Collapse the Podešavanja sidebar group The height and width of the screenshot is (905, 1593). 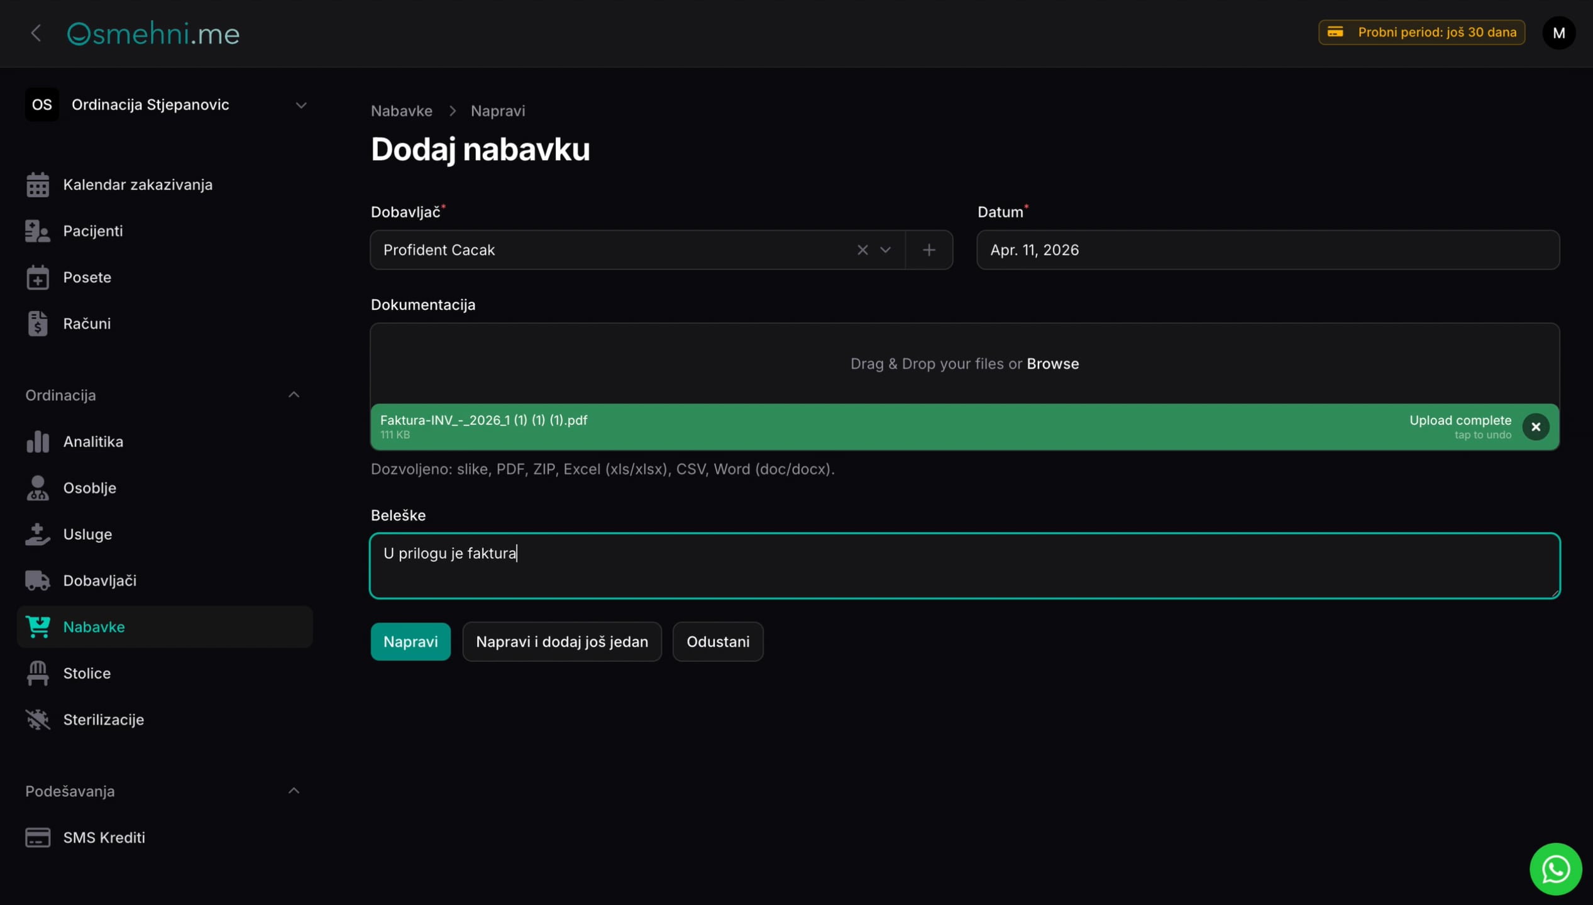294,791
